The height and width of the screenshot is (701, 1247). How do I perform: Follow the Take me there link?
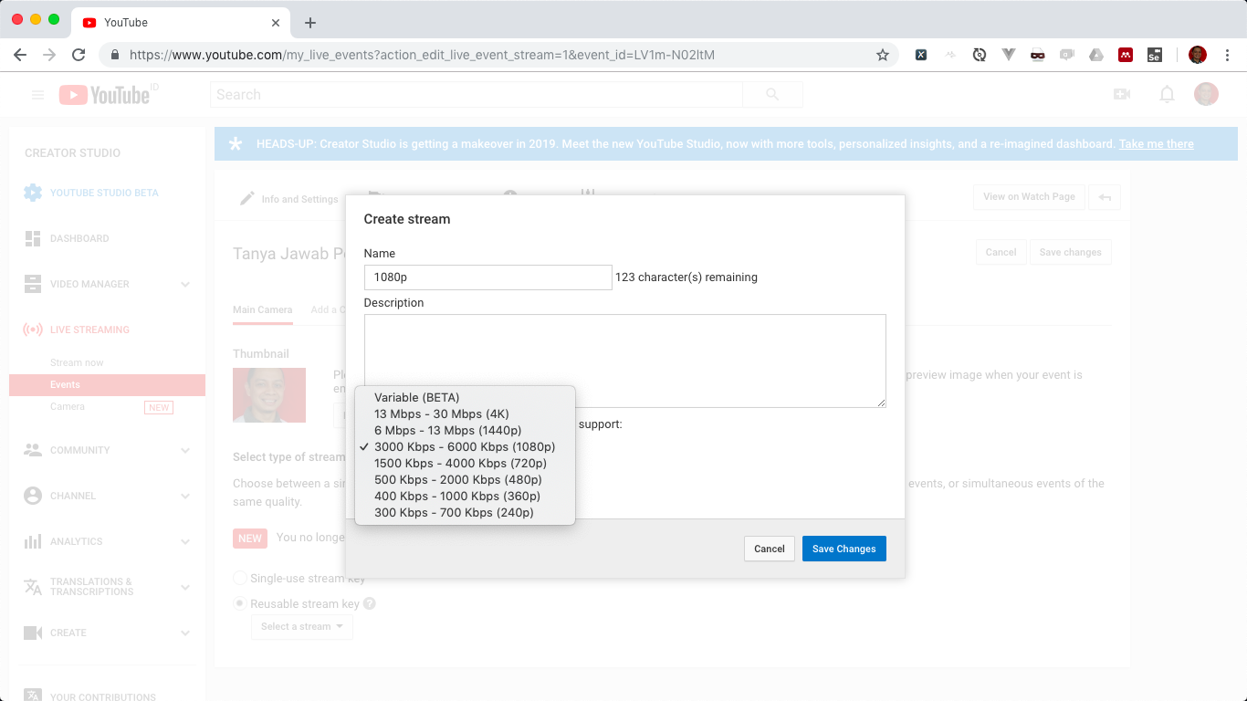click(1156, 144)
